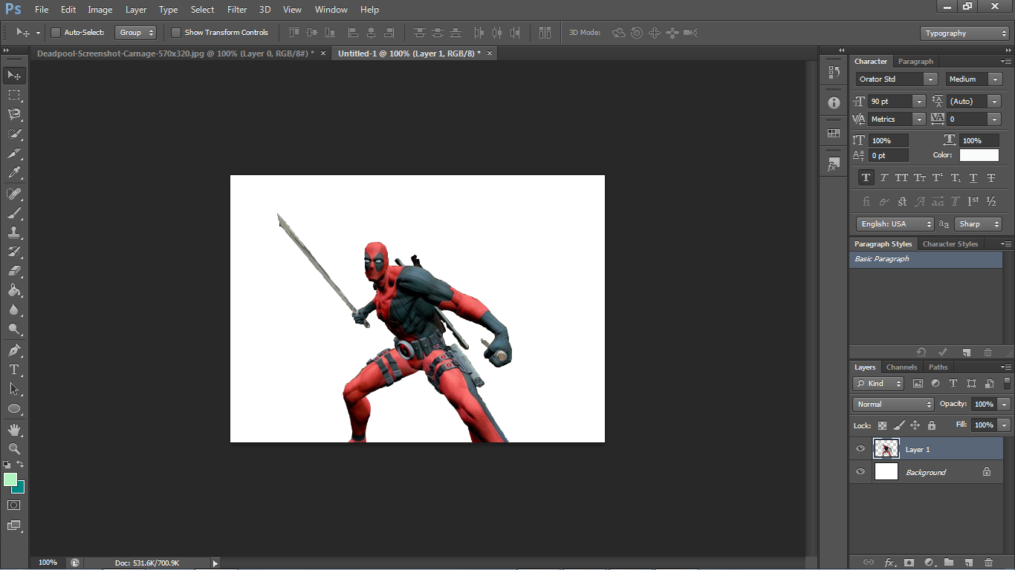1015x570 pixels.
Task: Switch to the Channels tab
Action: (901, 367)
